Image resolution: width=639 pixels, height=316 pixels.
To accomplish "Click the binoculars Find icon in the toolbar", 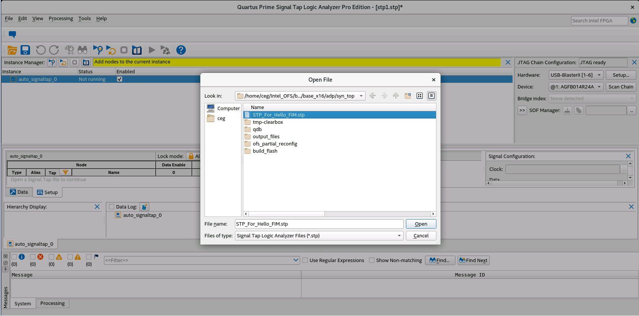I will point(82,50).
